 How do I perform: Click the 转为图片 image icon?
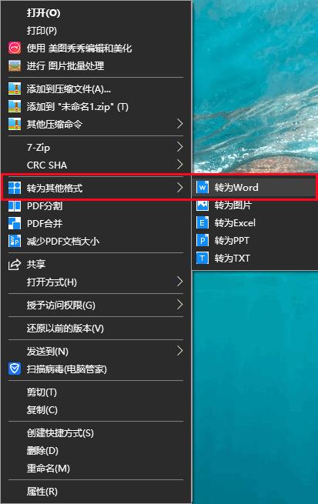(x=203, y=205)
